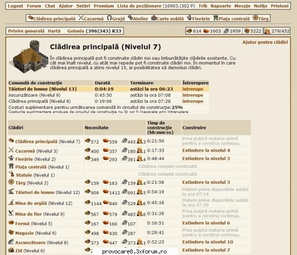Click the Tăietori de lemne row icon

point(11,191)
